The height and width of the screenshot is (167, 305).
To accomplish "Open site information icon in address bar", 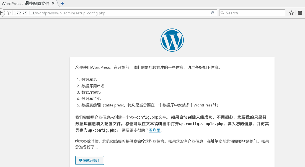I will tap(9, 13).
